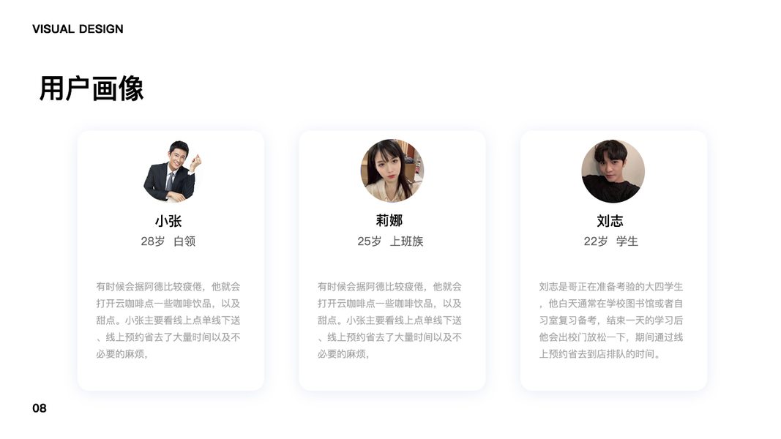Click 学生 label in 刘志 card
The height and width of the screenshot is (439, 781).
point(627,241)
